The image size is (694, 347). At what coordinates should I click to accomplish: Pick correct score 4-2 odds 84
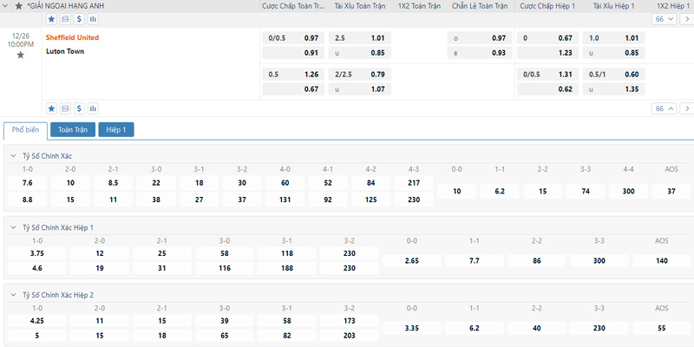tap(371, 183)
